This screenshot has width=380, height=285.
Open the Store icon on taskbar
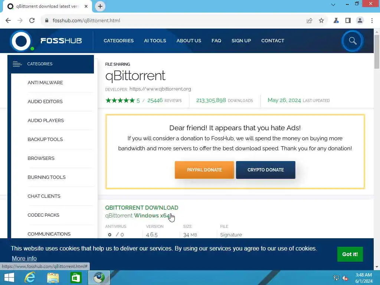point(76,278)
